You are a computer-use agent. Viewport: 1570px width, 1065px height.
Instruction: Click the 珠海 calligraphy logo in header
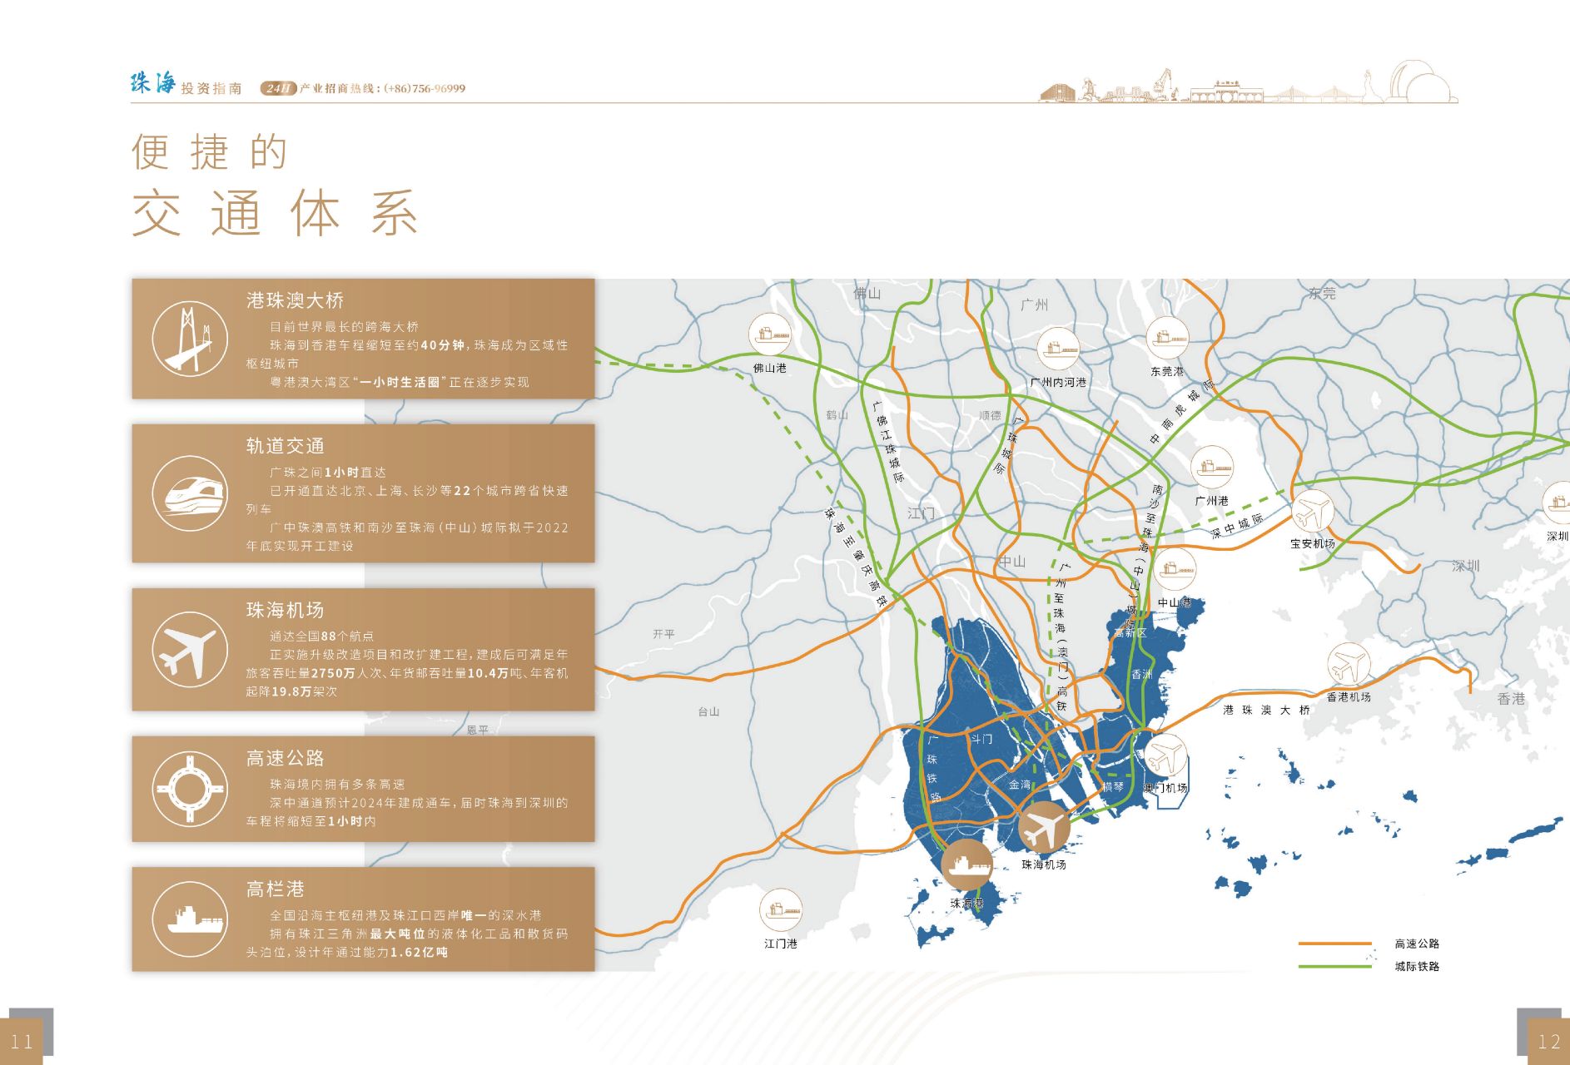point(153,83)
